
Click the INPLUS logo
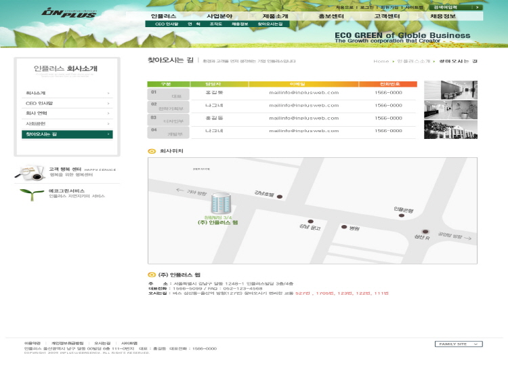coord(69,13)
